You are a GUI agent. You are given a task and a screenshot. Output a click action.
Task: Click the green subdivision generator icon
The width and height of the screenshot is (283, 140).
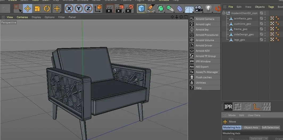click(x=161, y=8)
